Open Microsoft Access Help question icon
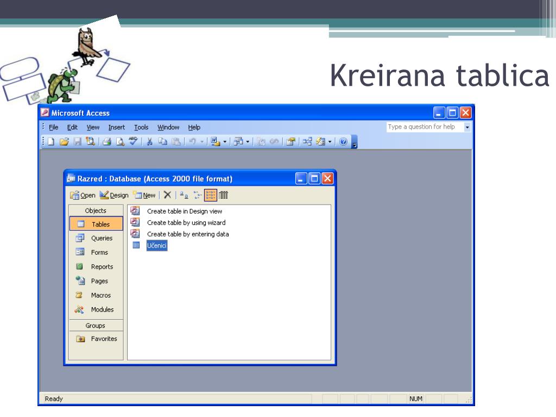556x417 pixels. tap(343, 142)
